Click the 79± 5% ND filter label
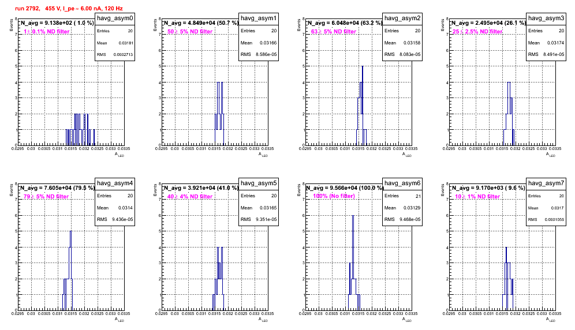Image resolution: width=575 pixels, height=330 pixels. point(46,197)
